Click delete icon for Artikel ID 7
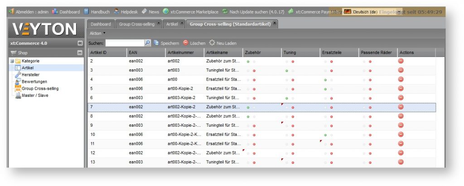Viewport: 464px width, 186px height. tap(401, 107)
